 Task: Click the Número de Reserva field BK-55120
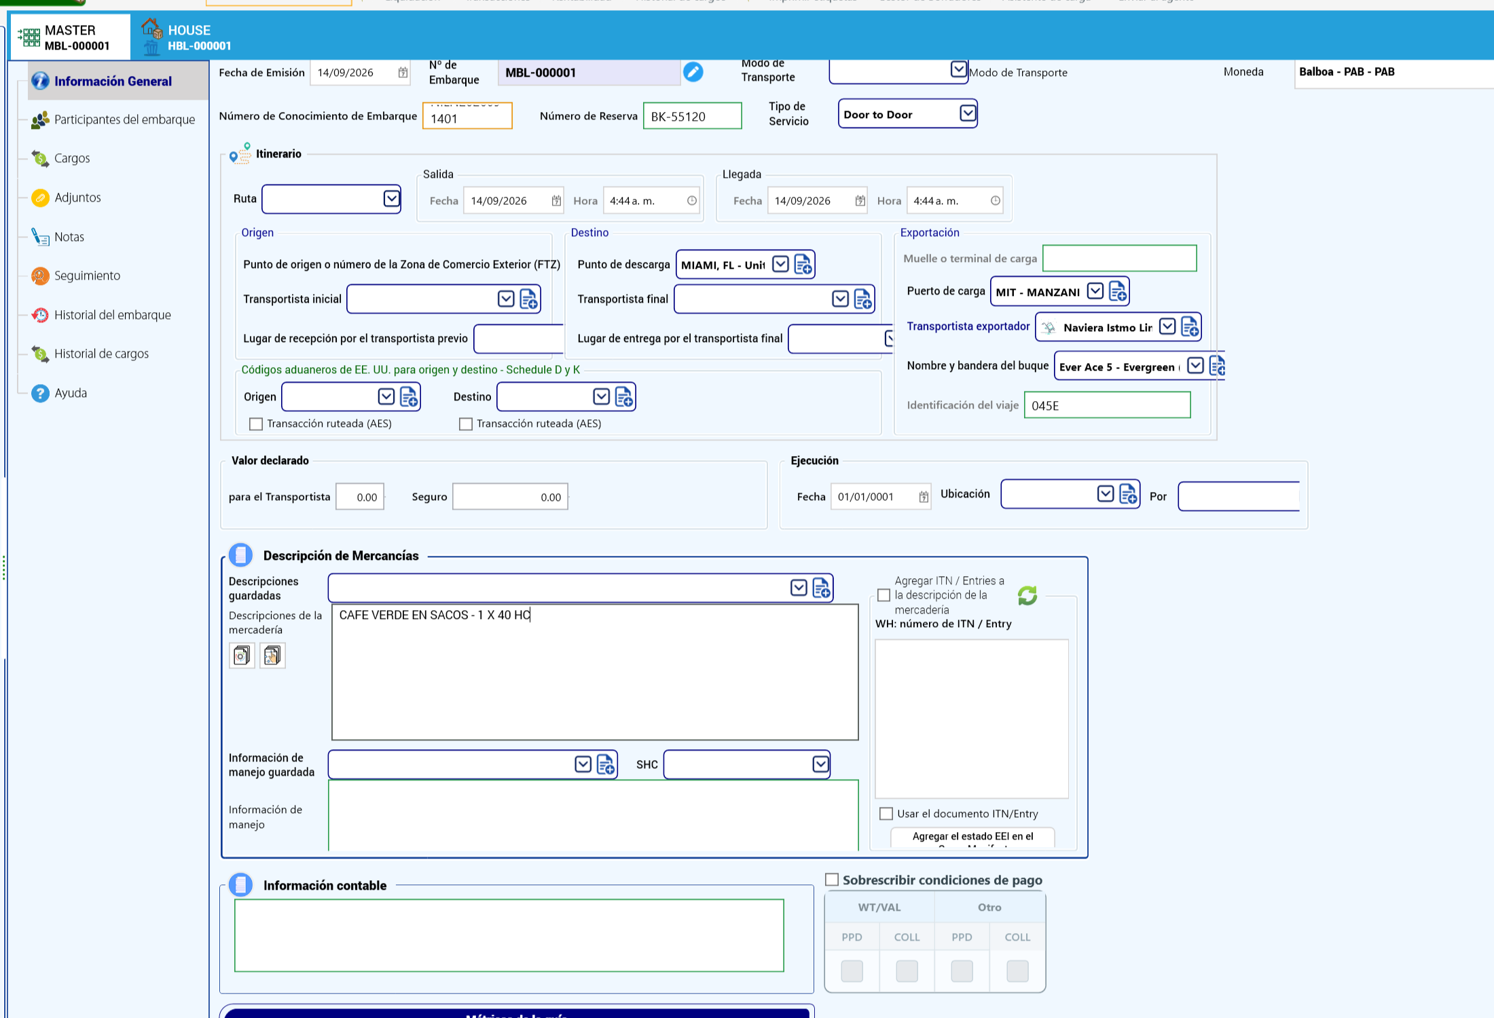693,116
